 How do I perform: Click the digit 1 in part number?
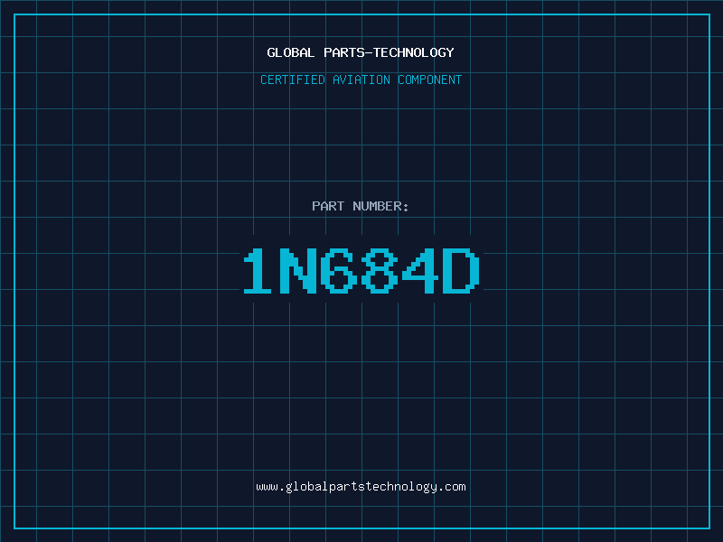[x=258, y=270]
